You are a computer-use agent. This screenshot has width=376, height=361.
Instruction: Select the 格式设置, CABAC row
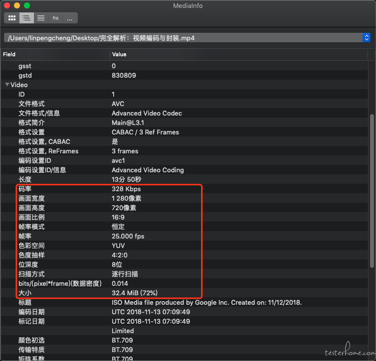(x=185, y=141)
